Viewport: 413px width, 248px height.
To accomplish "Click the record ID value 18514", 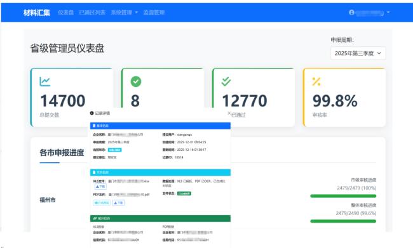I will 179,157.
